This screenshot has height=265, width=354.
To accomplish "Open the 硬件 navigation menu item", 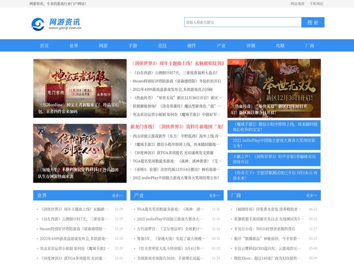I will coord(192,46).
